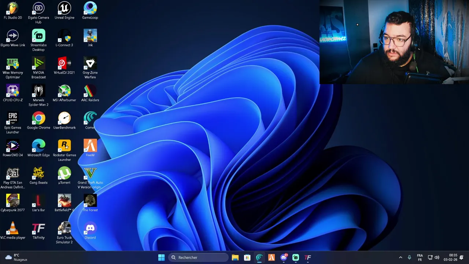This screenshot has height=264, width=469.
Task: Switch to Comet in the taskbar
Action: (259, 257)
